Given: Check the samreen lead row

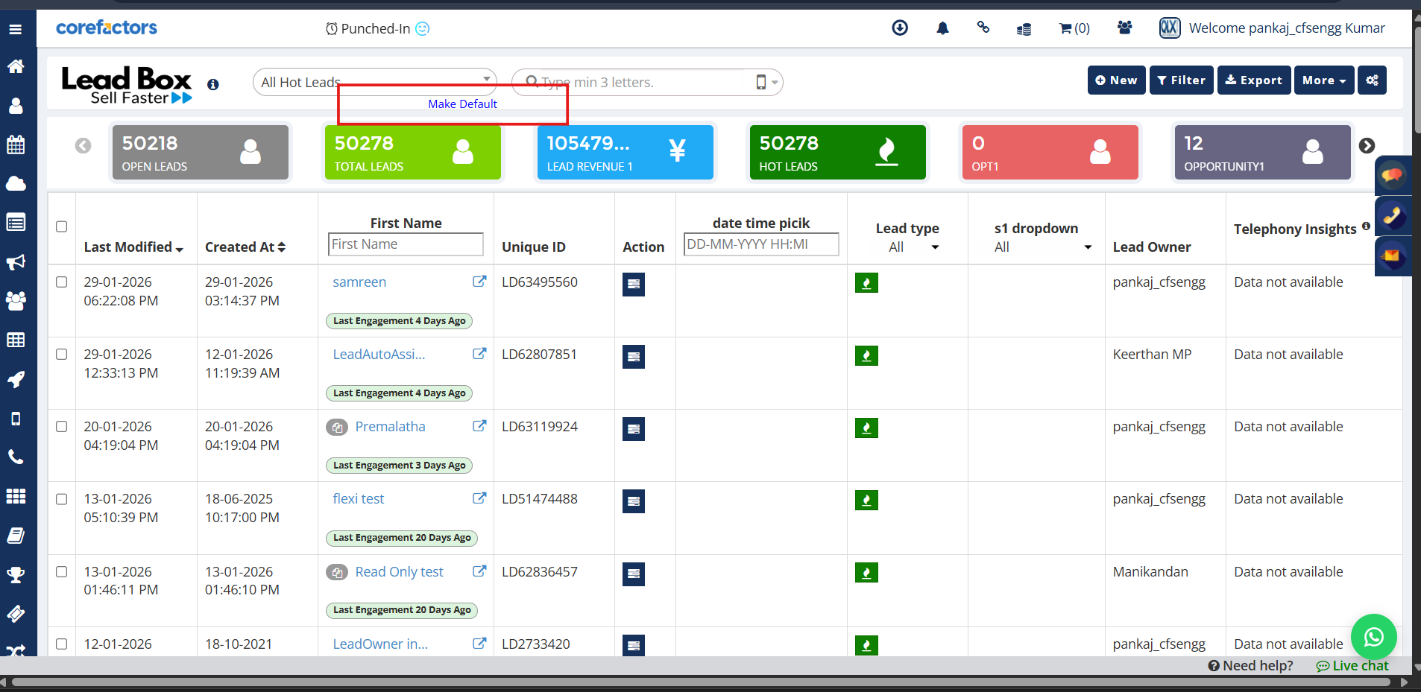Looking at the screenshot, I should (62, 282).
